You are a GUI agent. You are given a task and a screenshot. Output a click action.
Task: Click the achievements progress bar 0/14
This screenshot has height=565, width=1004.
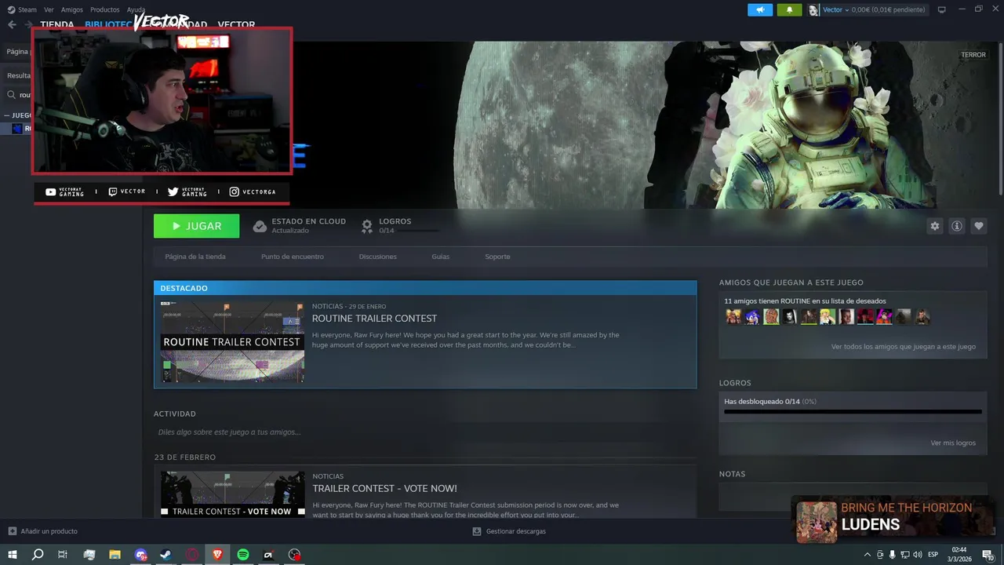click(x=853, y=412)
